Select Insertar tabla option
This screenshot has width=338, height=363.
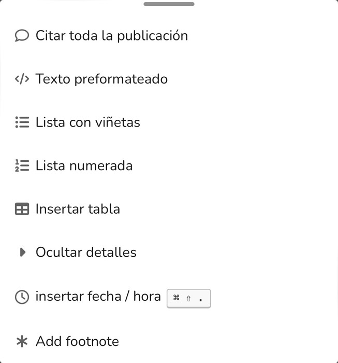[169, 209]
